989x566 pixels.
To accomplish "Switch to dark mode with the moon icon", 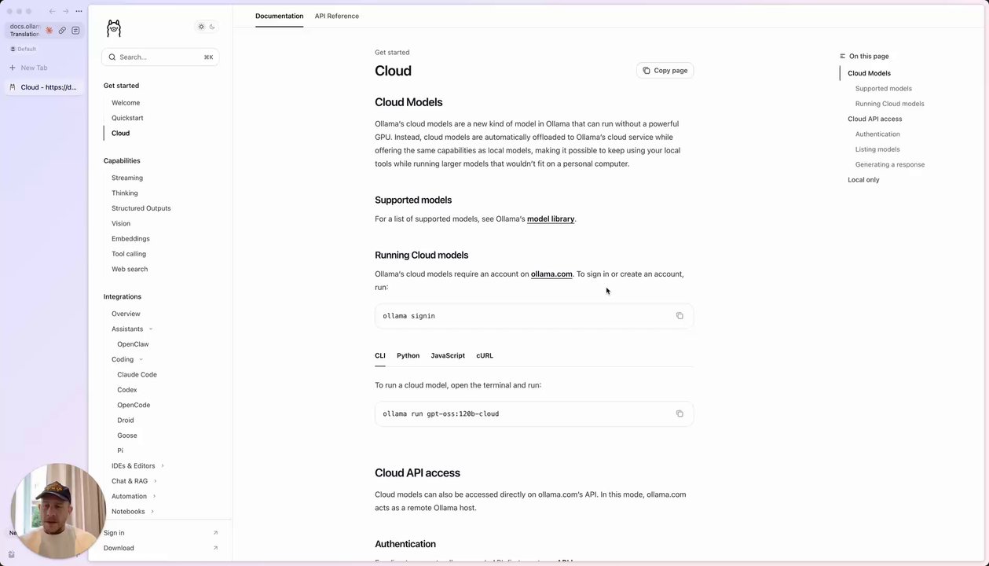I will tap(212, 27).
